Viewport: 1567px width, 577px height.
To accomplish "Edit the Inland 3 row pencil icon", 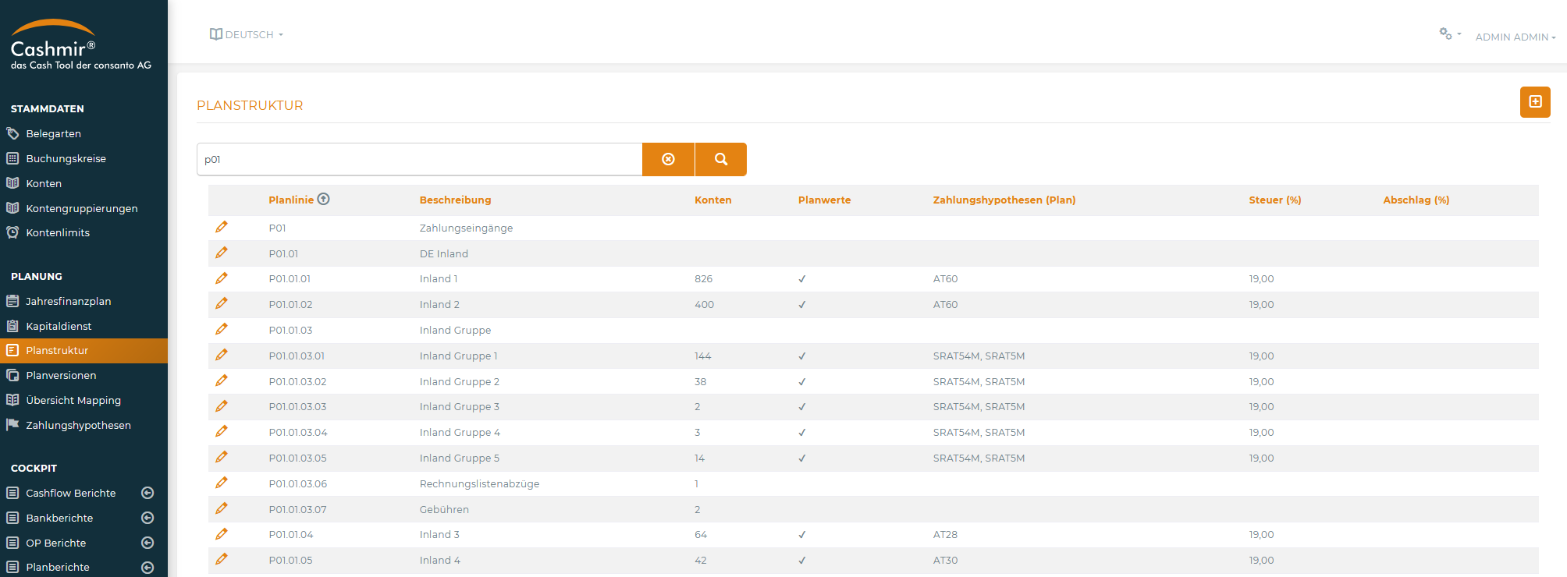I will click(222, 534).
